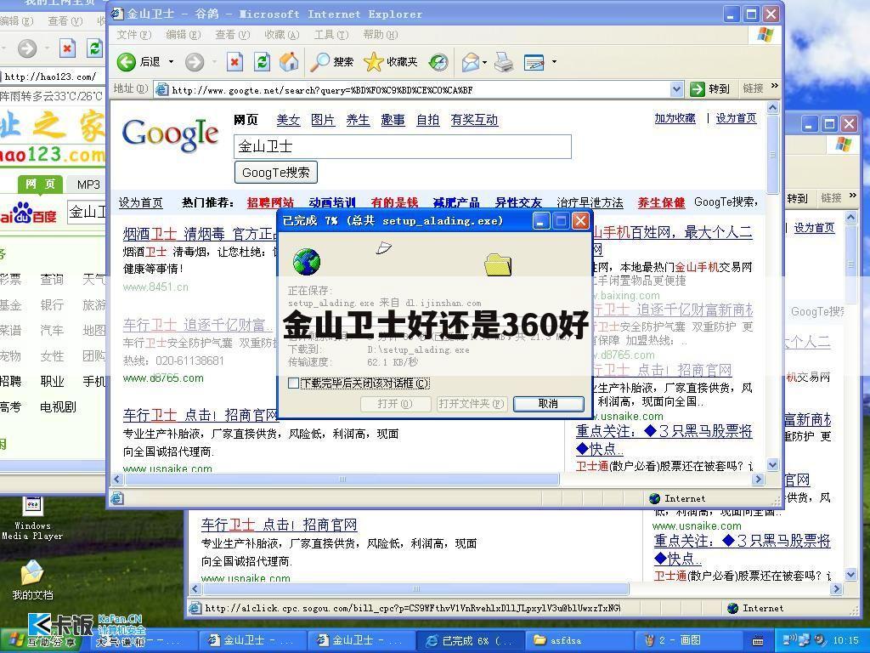Click the 养生 link near the search box
Screen dimensions: 870x653
pos(358,119)
